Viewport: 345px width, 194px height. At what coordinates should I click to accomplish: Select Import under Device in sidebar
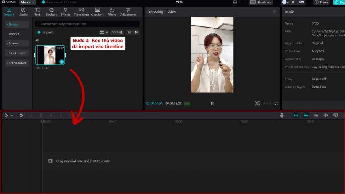click(x=14, y=34)
